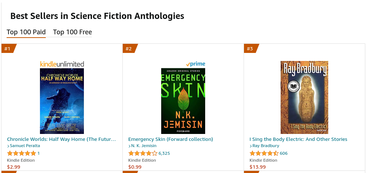Click the Ray Bradbury book cover image
Viewport: 366px width, 173px height.
pyautogui.click(x=304, y=97)
